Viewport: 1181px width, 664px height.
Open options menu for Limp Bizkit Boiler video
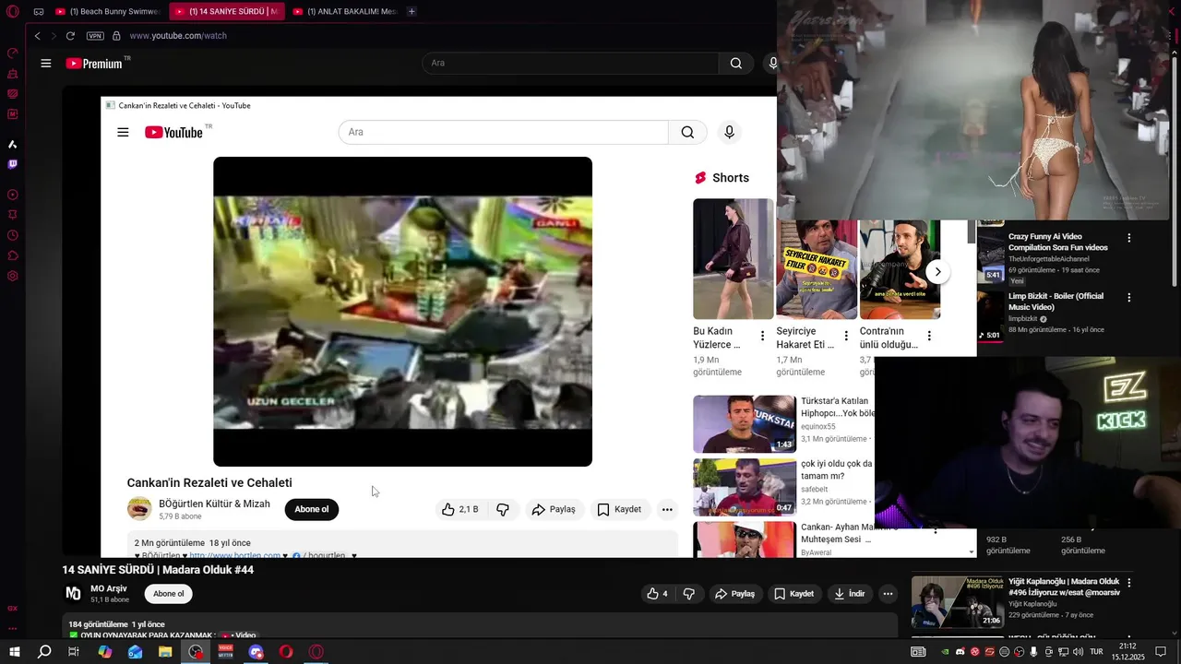(1128, 298)
